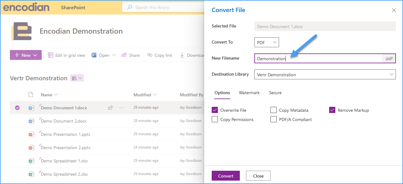This screenshot has height=184, width=403.
Task: Uncheck the Overwrite File checkbox
Action: pyautogui.click(x=215, y=110)
